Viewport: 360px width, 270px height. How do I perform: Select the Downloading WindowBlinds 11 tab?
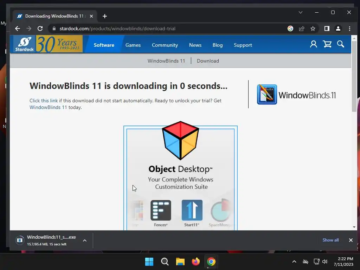coord(54,16)
